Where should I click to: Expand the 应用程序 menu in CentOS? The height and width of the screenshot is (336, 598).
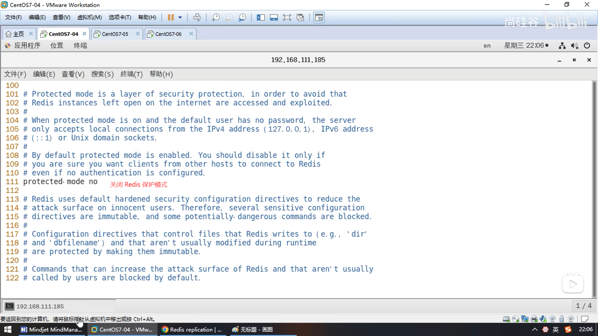(27, 46)
